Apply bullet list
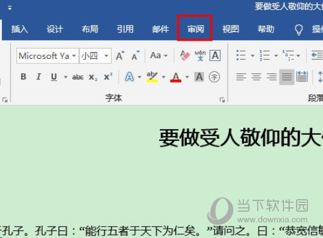 pos(241,55)
